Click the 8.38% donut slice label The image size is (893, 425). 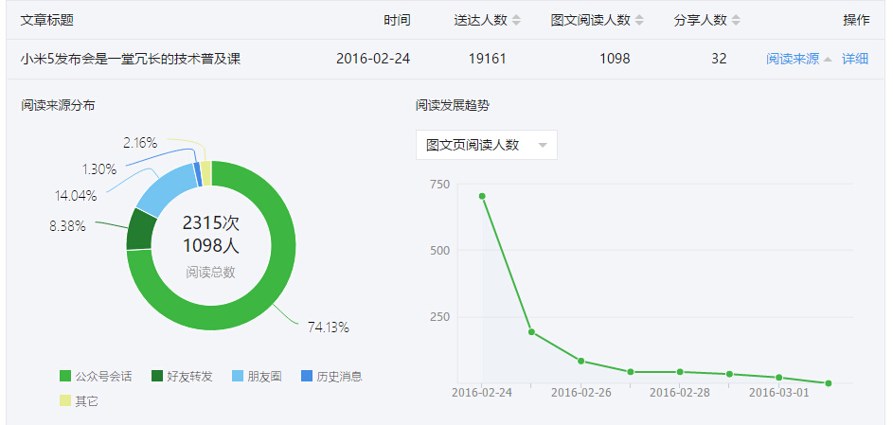(67, 226)
